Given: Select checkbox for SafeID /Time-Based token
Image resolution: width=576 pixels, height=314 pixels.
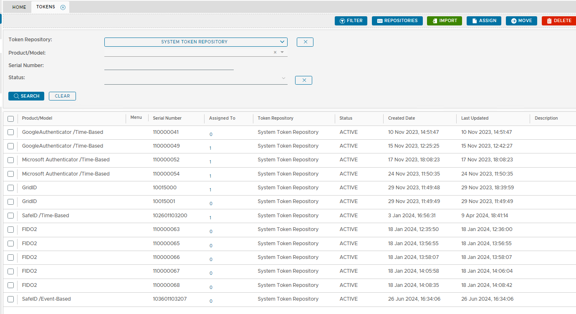Looking at the screenshot, I should pos(11,216).
